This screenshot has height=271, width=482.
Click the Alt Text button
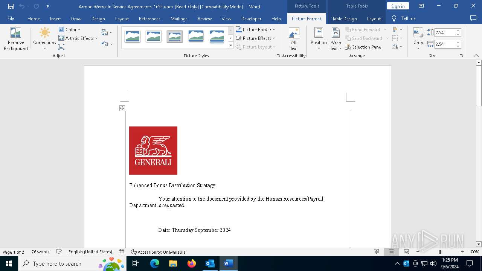294,39
